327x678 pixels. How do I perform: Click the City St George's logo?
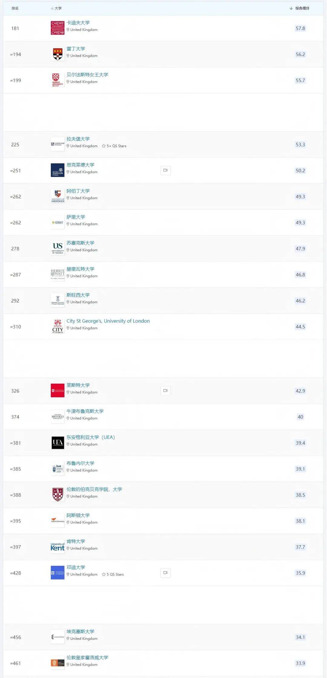pyautogui.click(x=58, y=326)
